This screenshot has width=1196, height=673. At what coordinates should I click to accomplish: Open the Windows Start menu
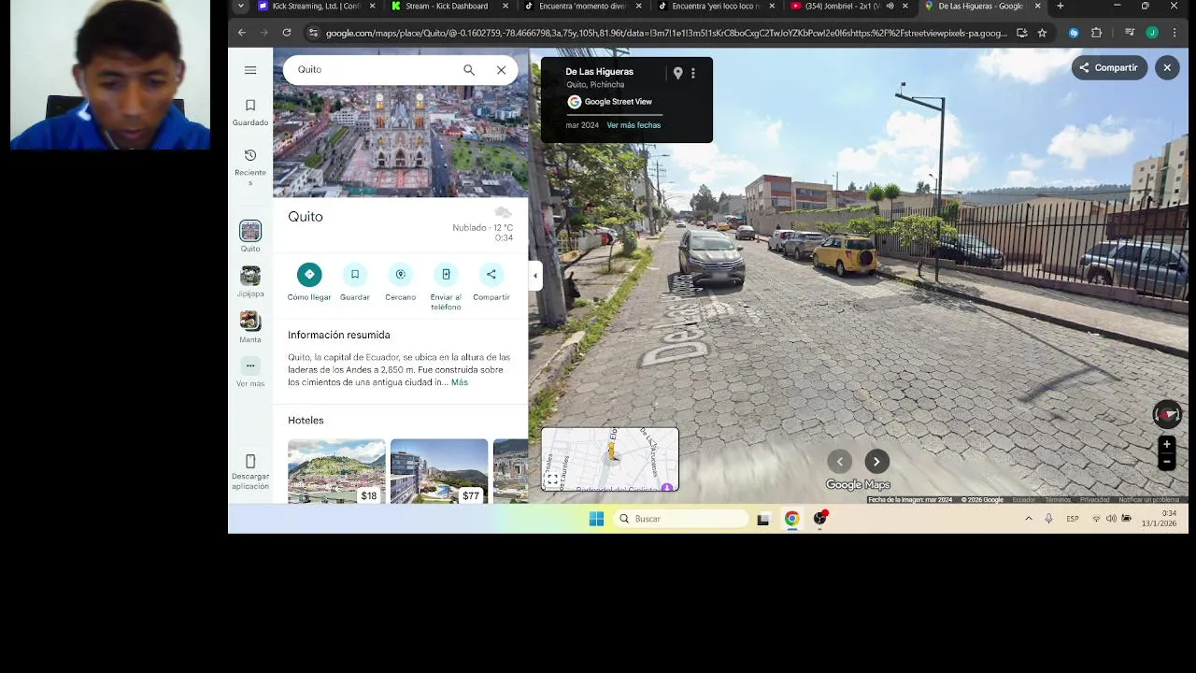pos(596,519)
